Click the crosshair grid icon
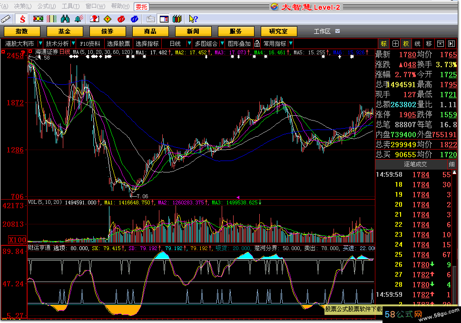Image resolution: width=461 pixels, height=323 pixels. 395,44
